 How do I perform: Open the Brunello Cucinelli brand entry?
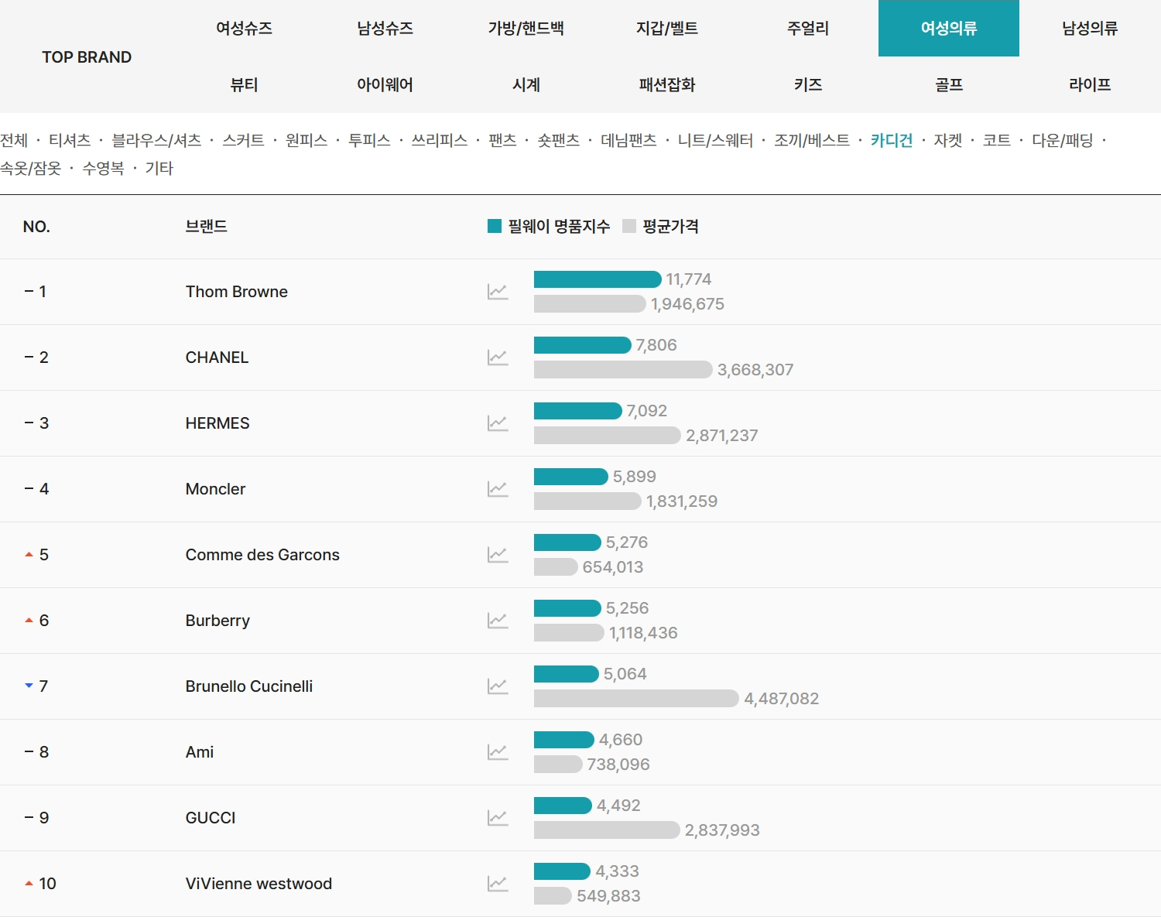point(249,686)
